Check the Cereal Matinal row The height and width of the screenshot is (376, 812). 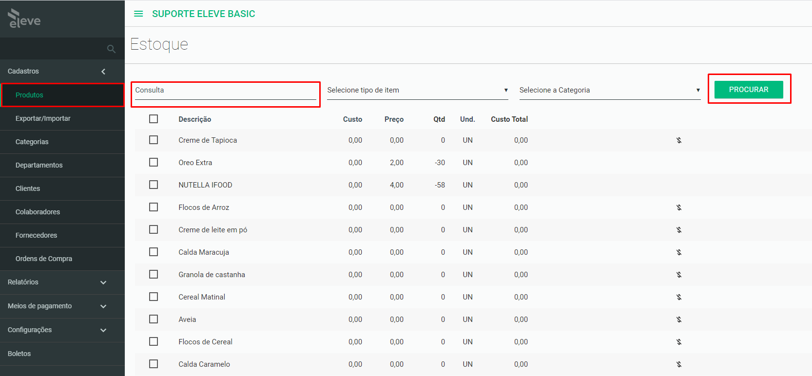pos(154,297)
